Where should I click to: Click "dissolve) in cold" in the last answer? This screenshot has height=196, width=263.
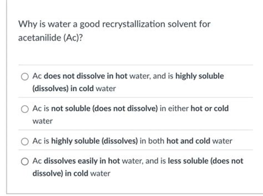[x=60, y=173]
